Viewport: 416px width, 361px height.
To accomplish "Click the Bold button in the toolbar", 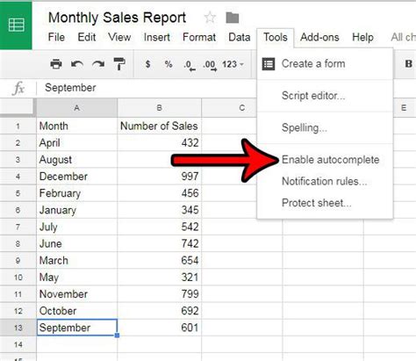I will [409, 64].
